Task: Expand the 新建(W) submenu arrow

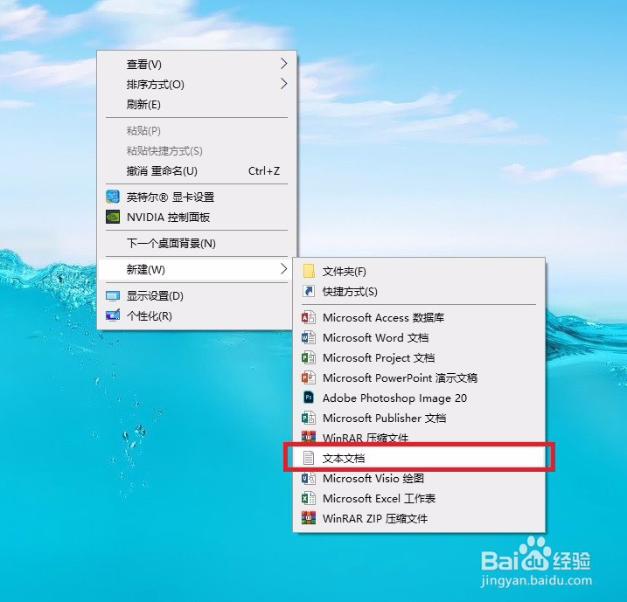Action: point(283,269)
